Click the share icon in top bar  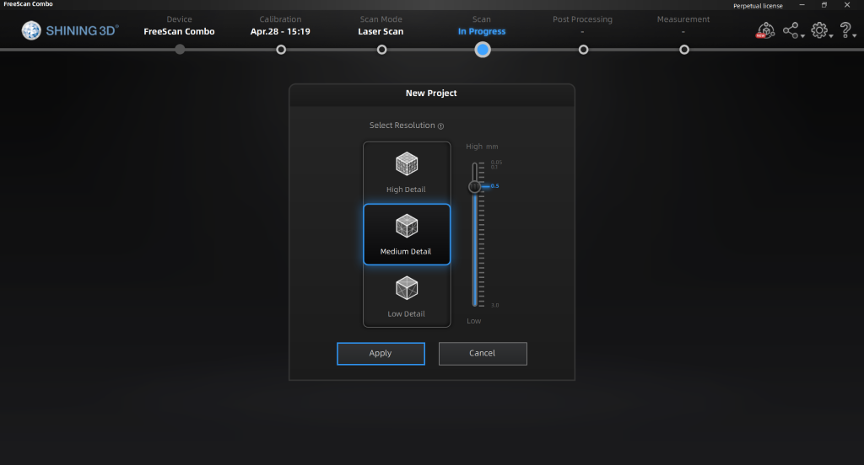click(790, 31)
